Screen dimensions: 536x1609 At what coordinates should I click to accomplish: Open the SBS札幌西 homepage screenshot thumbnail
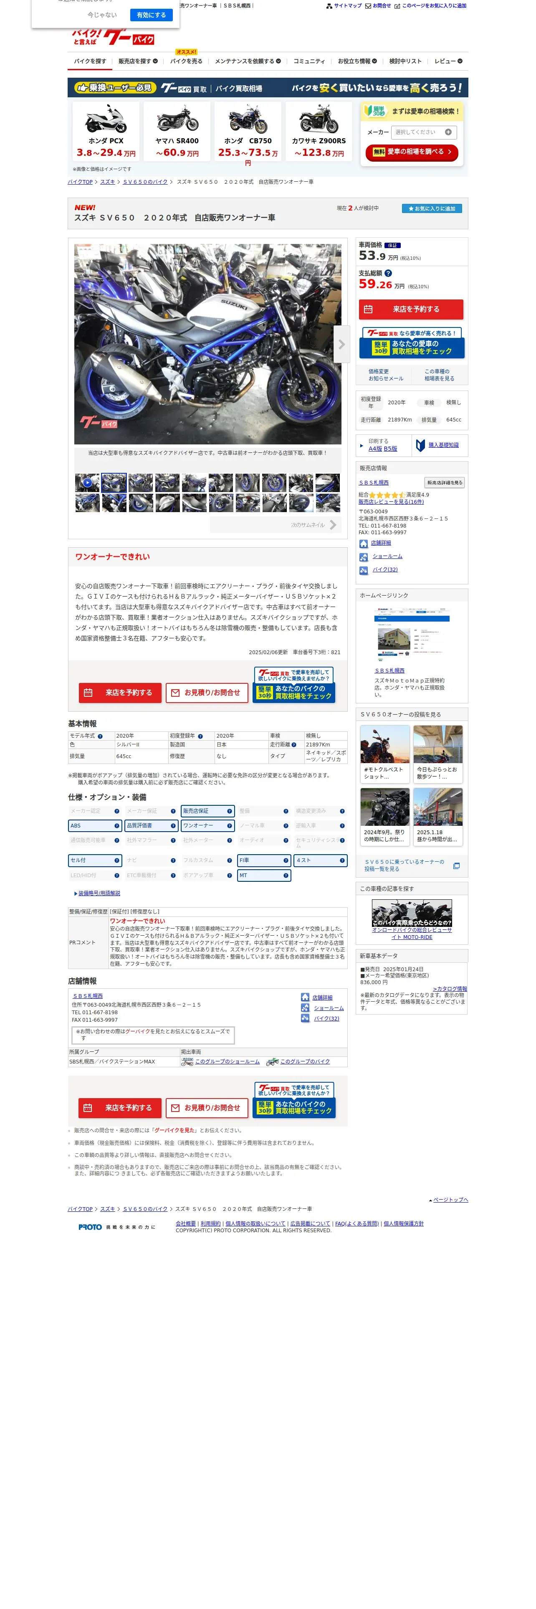pos(411,634)
